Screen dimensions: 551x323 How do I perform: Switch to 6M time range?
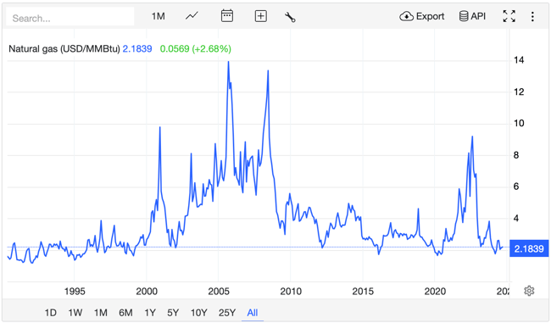[x=125, y=313]
